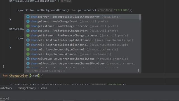The height and width of the screenshot is (101, 179).
Task: Click abstract class icon beside AsynchronousChannelProvider
Action: click(x=28, y=64)
